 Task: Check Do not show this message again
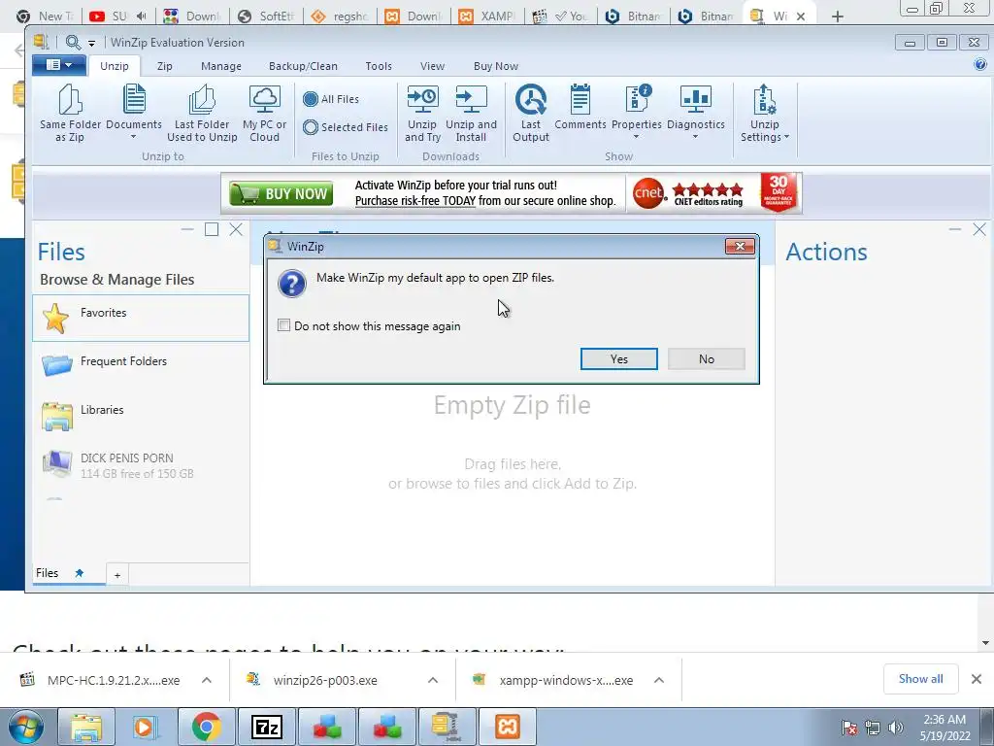point(284,325)
